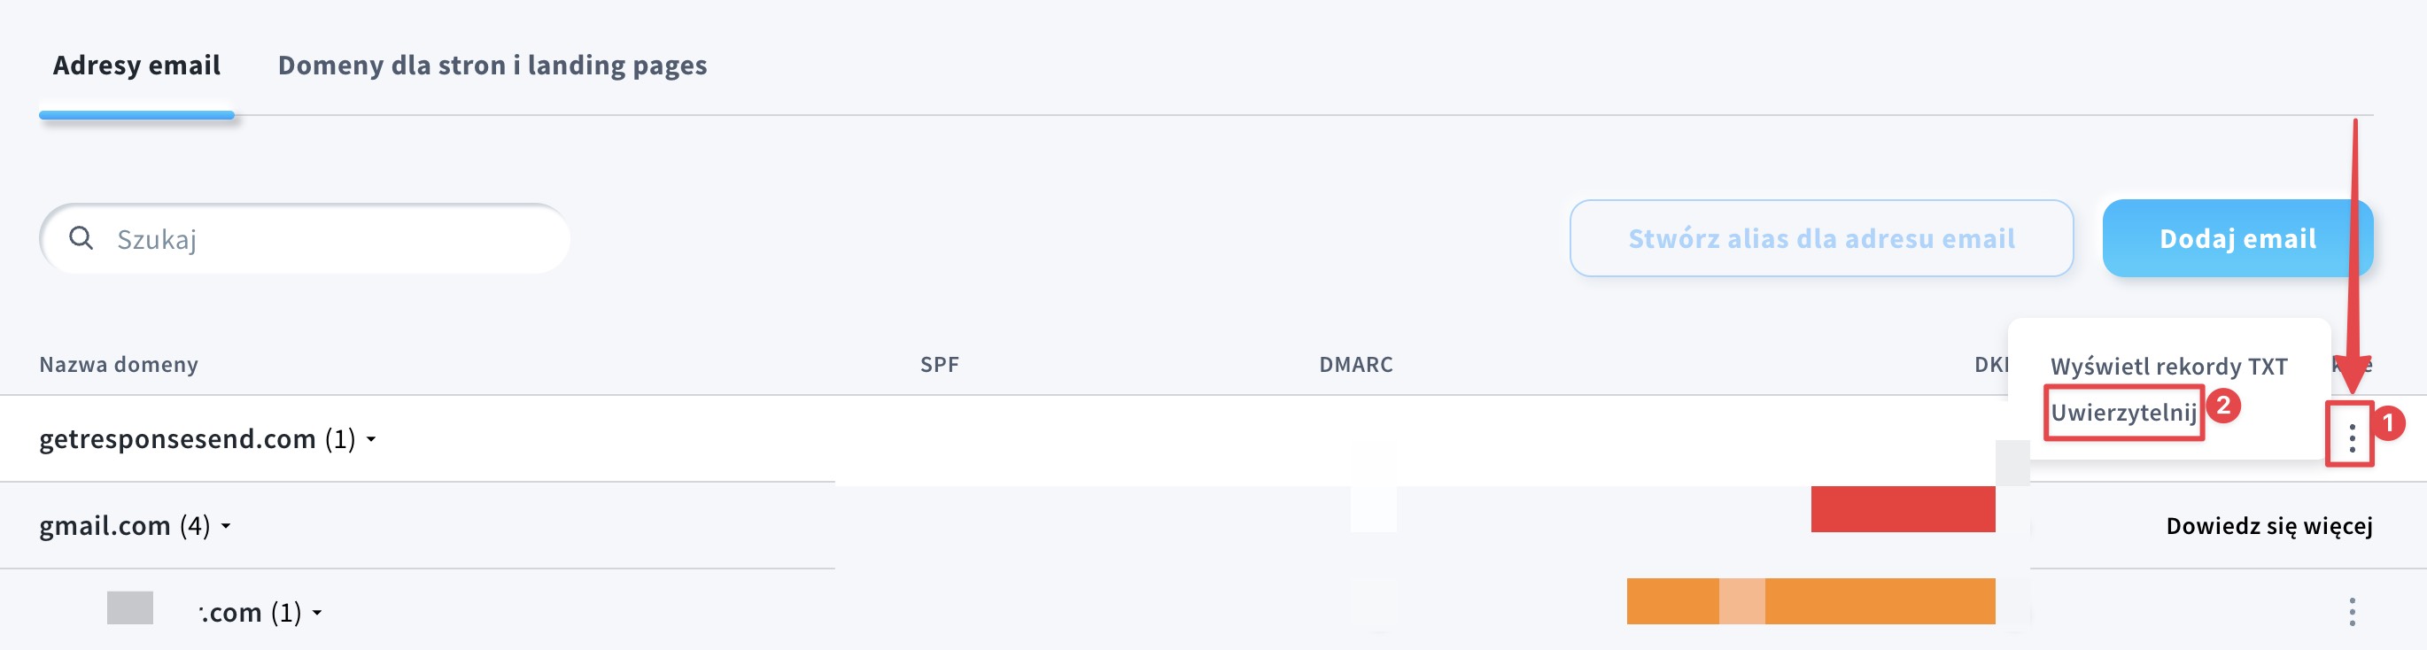Switch to the Adresy email tab

[x=136, y=65]
